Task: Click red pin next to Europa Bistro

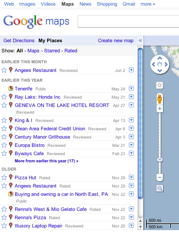Action: point(11,145)
